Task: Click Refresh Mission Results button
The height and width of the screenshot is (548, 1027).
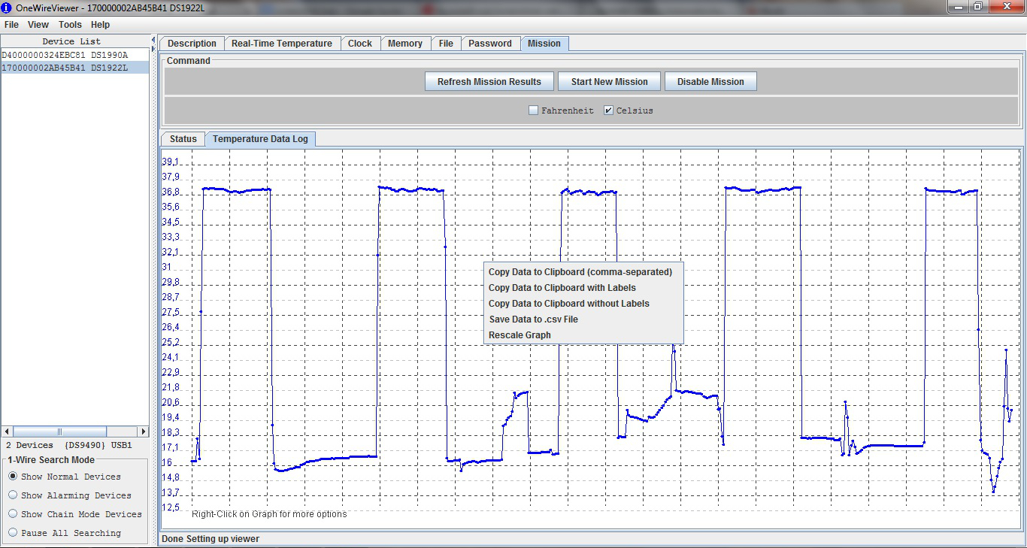Action: pyautogui.click(x=489, y=82)
